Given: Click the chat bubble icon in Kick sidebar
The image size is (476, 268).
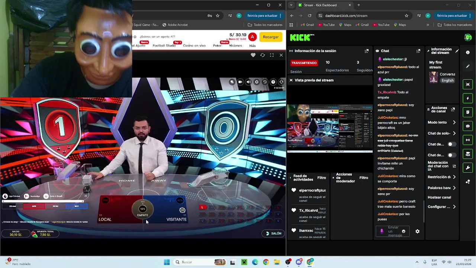Looking at the screenshot, I should tap(468, 126).
